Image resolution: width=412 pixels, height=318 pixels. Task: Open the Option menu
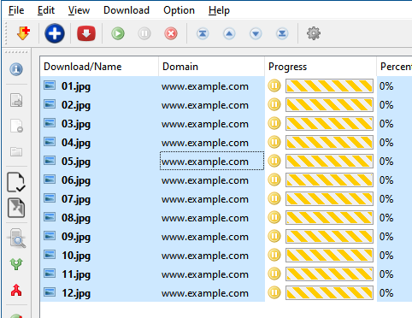(179, 10)
